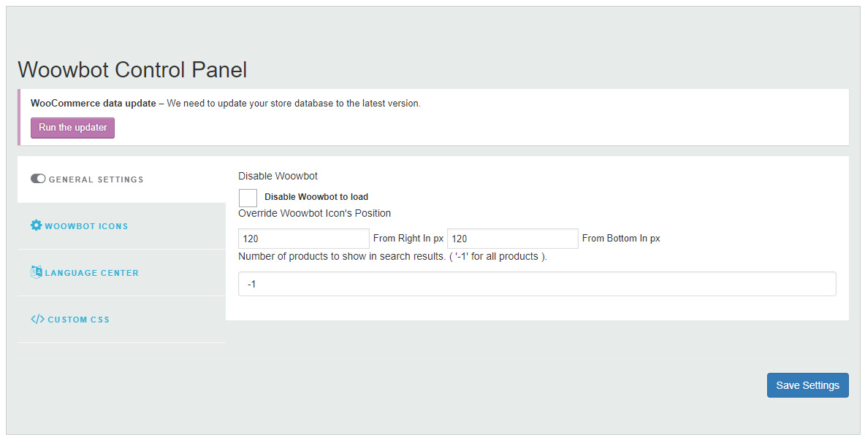Click the translate icon beside Language Center
This screenshot has width=865, height=448.
click(x=37, y=272)
